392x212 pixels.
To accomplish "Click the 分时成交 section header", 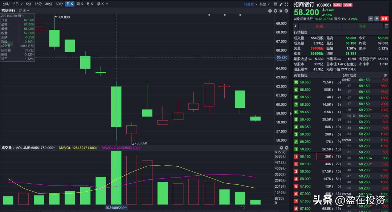I will point(350,75).
